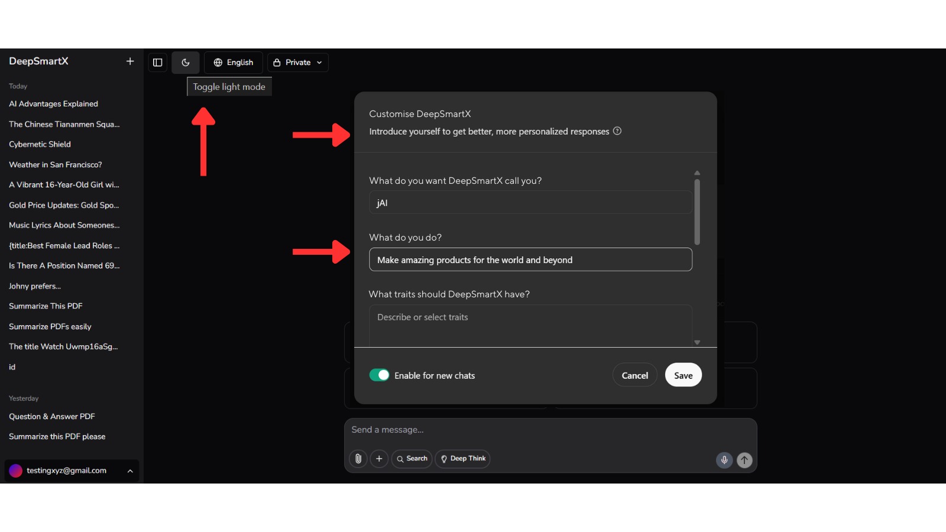Toggle Enable for new chats switch
The width and height of the screenshot is (946, 532).
point(379,375)
